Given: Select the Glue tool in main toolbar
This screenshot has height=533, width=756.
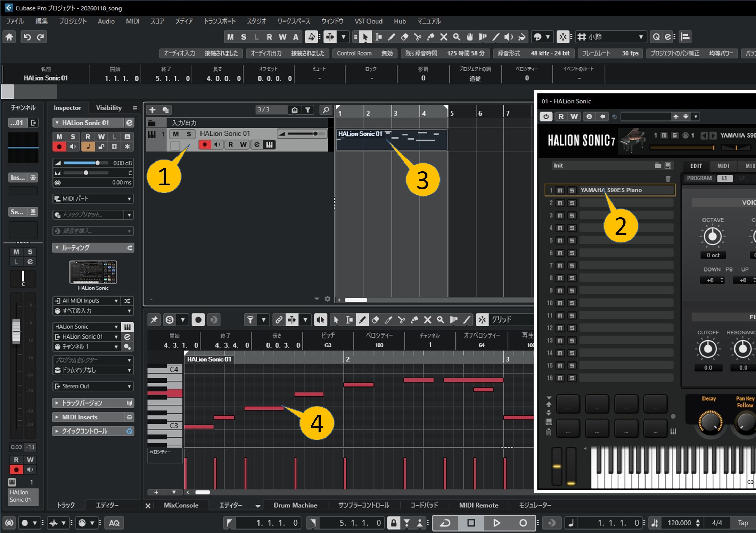Looking at the screenshot, I should pyautogui.click(x=431, y=37).
